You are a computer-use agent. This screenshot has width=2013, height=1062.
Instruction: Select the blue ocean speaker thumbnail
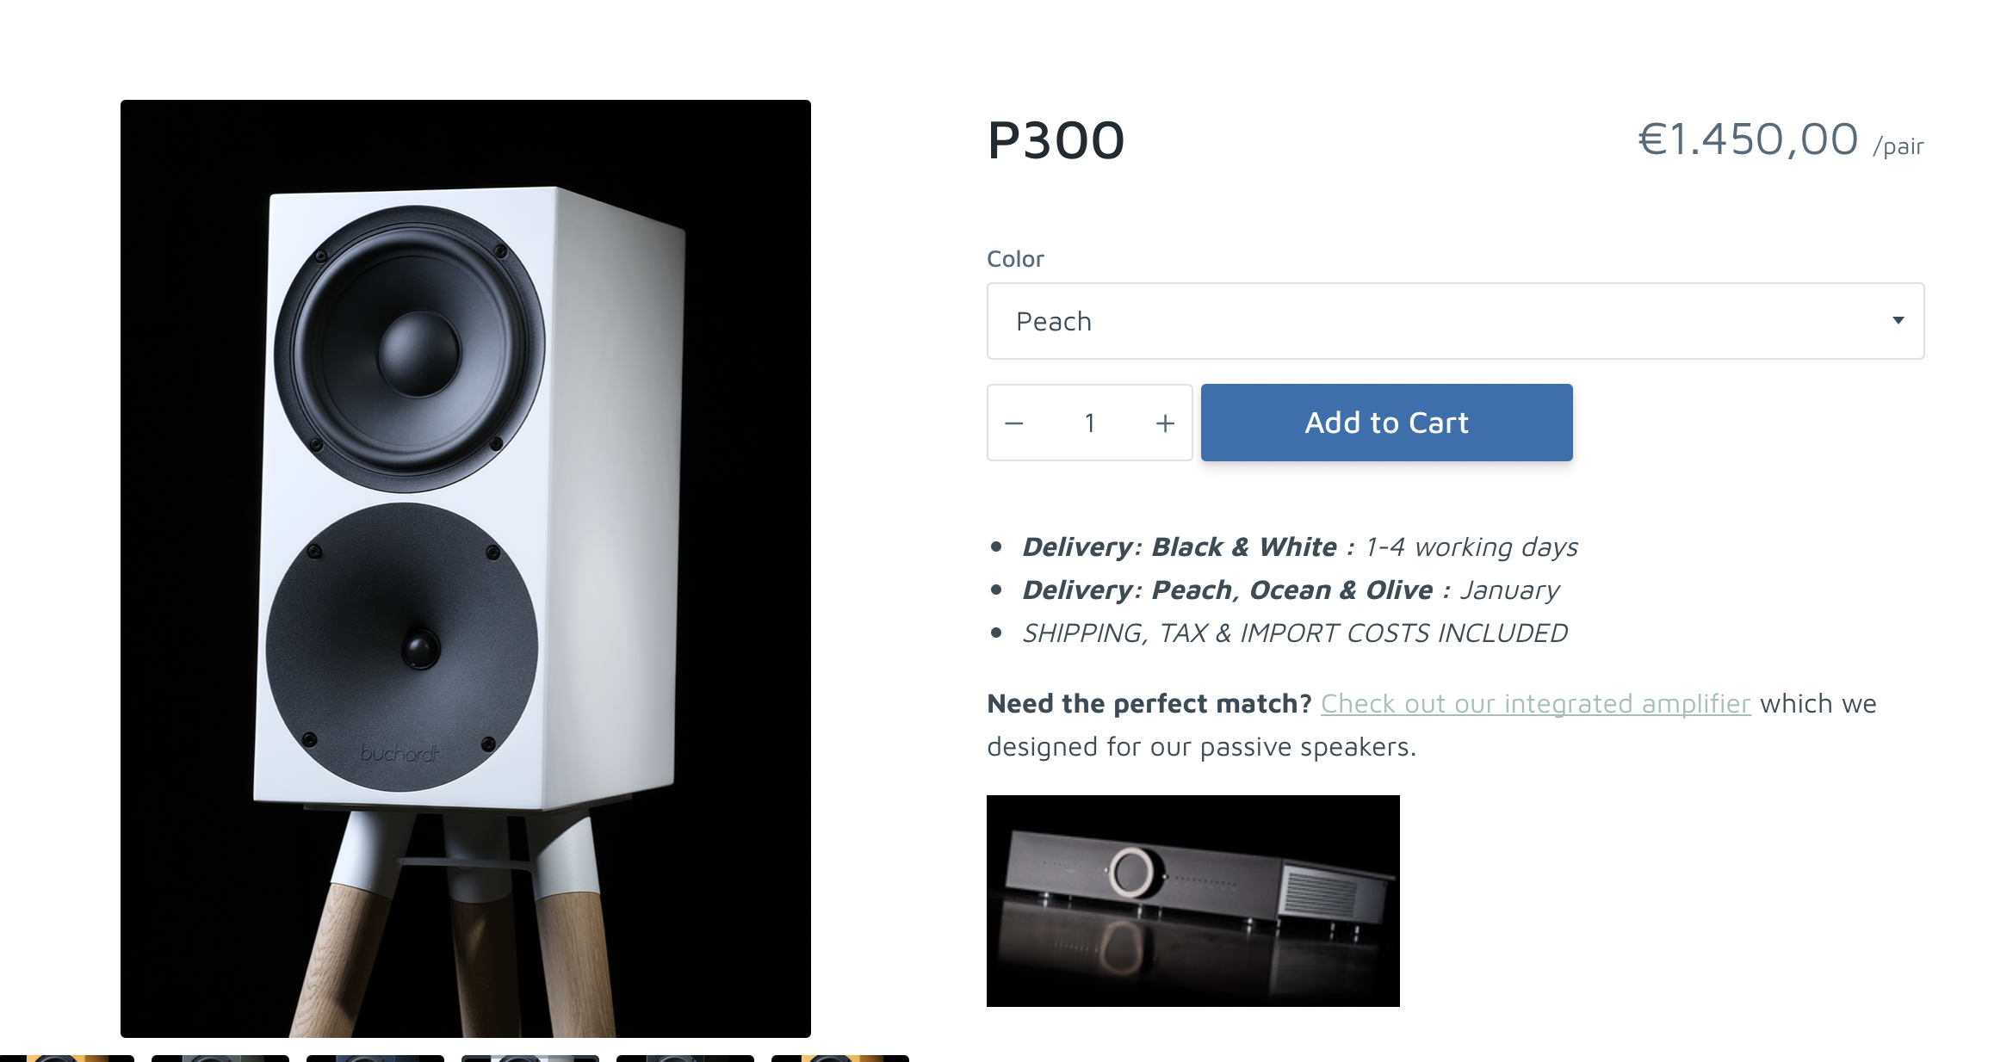[375, 1059]
